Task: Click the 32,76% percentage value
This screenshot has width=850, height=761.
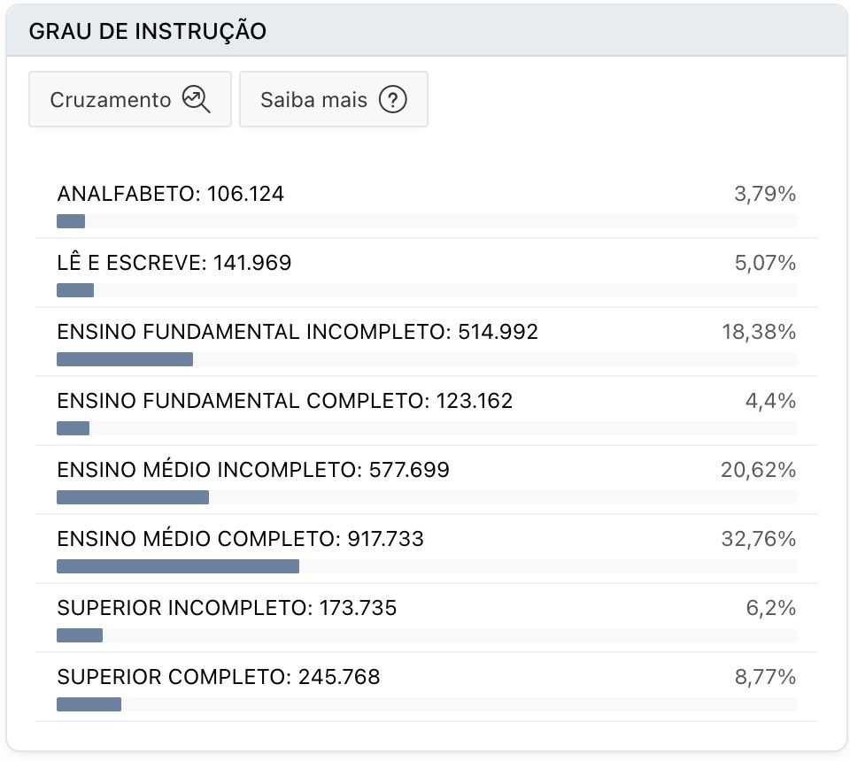Action: click(x=759, y=539)
